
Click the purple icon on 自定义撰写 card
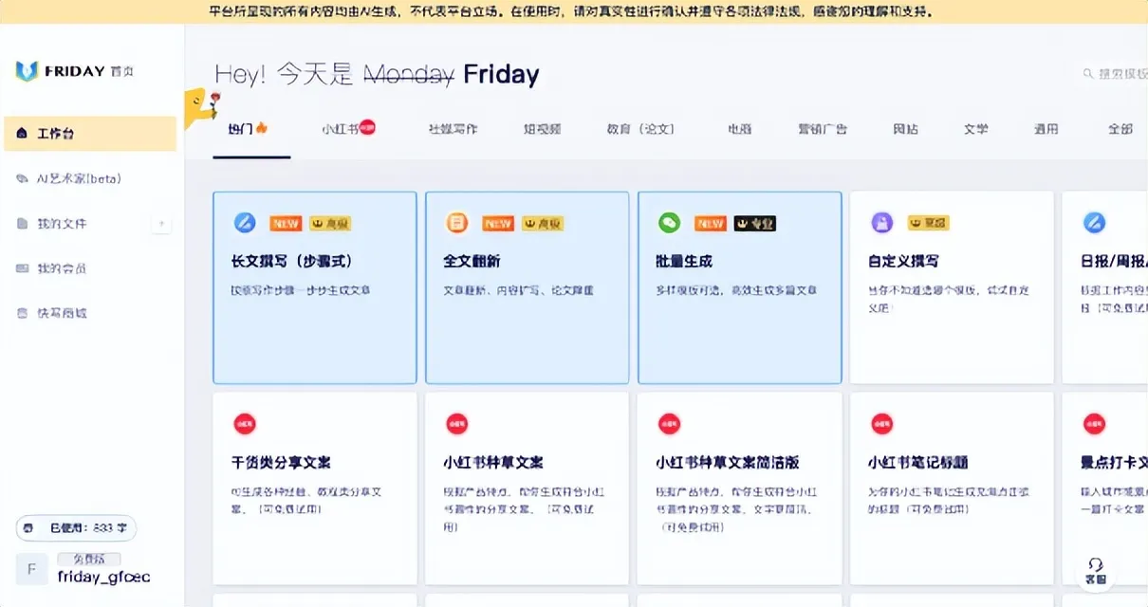pyautogui.click(x=882, y=223)
